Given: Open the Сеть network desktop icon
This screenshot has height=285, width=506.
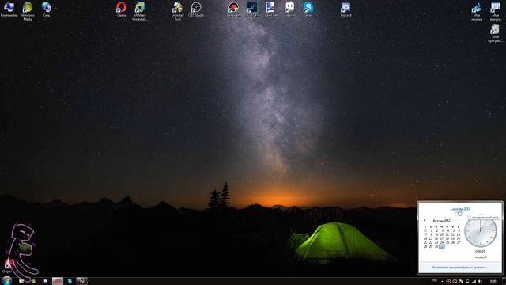Looking at the screenshot, I should [x=46, y=9].
